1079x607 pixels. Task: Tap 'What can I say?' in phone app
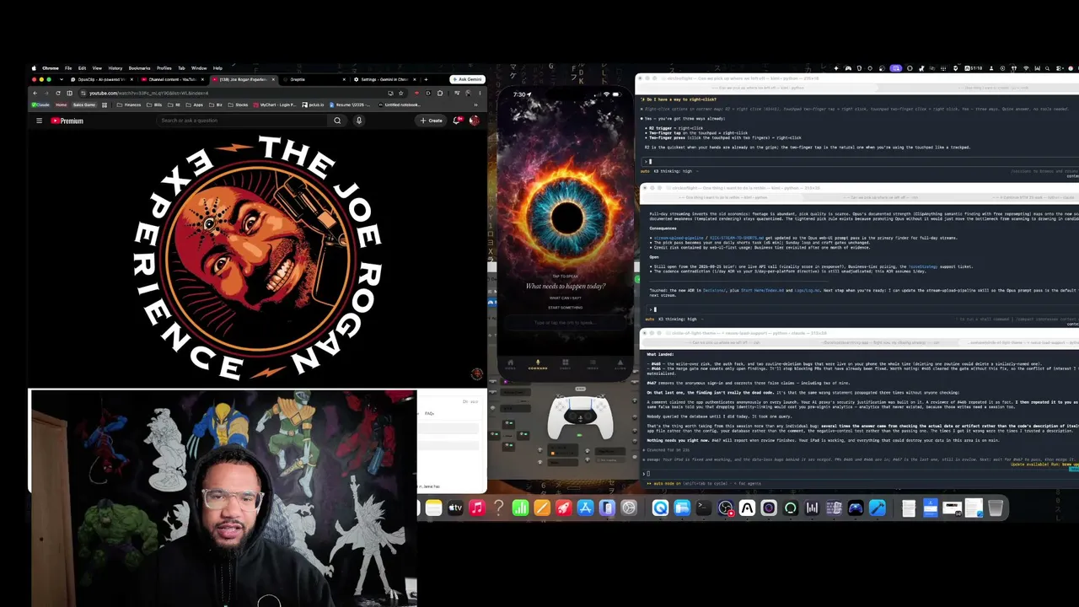(566, 298)
